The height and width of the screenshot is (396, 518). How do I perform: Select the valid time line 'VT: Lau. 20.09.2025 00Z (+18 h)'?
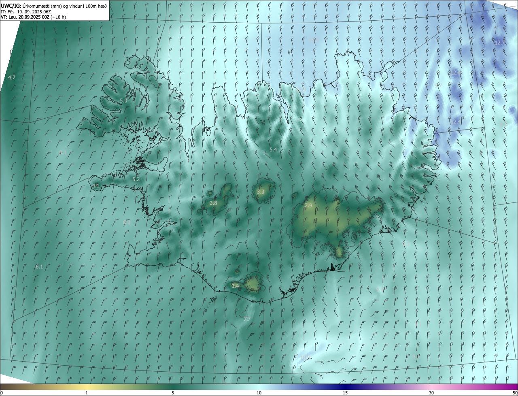(x=34, y=17)
